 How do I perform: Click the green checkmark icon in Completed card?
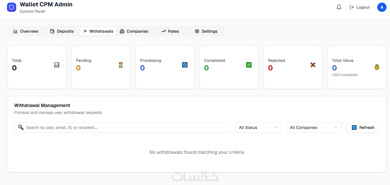[x=249, y=65]
